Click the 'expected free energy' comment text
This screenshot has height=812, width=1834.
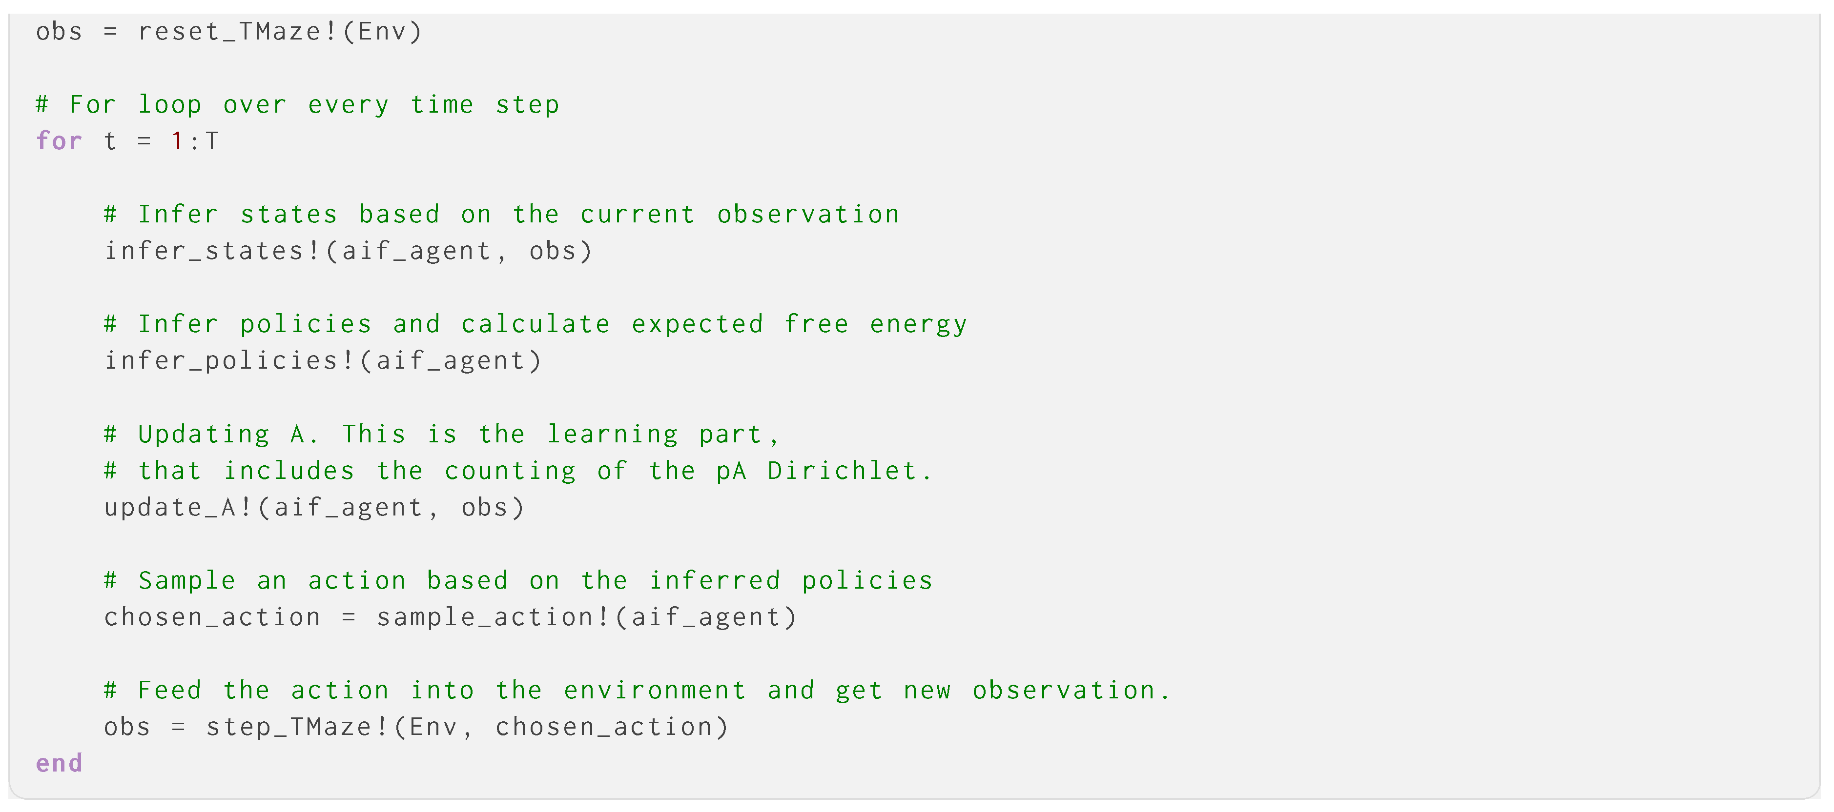(799, 325)
